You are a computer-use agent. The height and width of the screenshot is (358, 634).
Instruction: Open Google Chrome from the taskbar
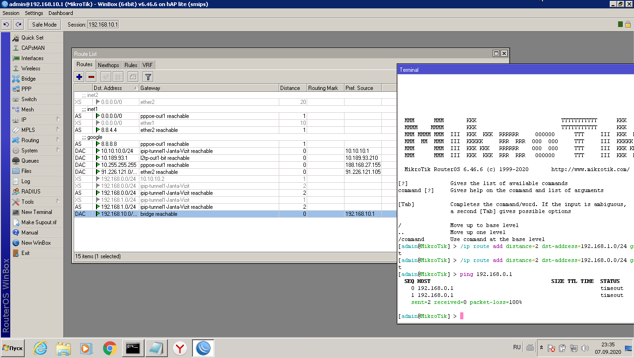pos(110,348)
